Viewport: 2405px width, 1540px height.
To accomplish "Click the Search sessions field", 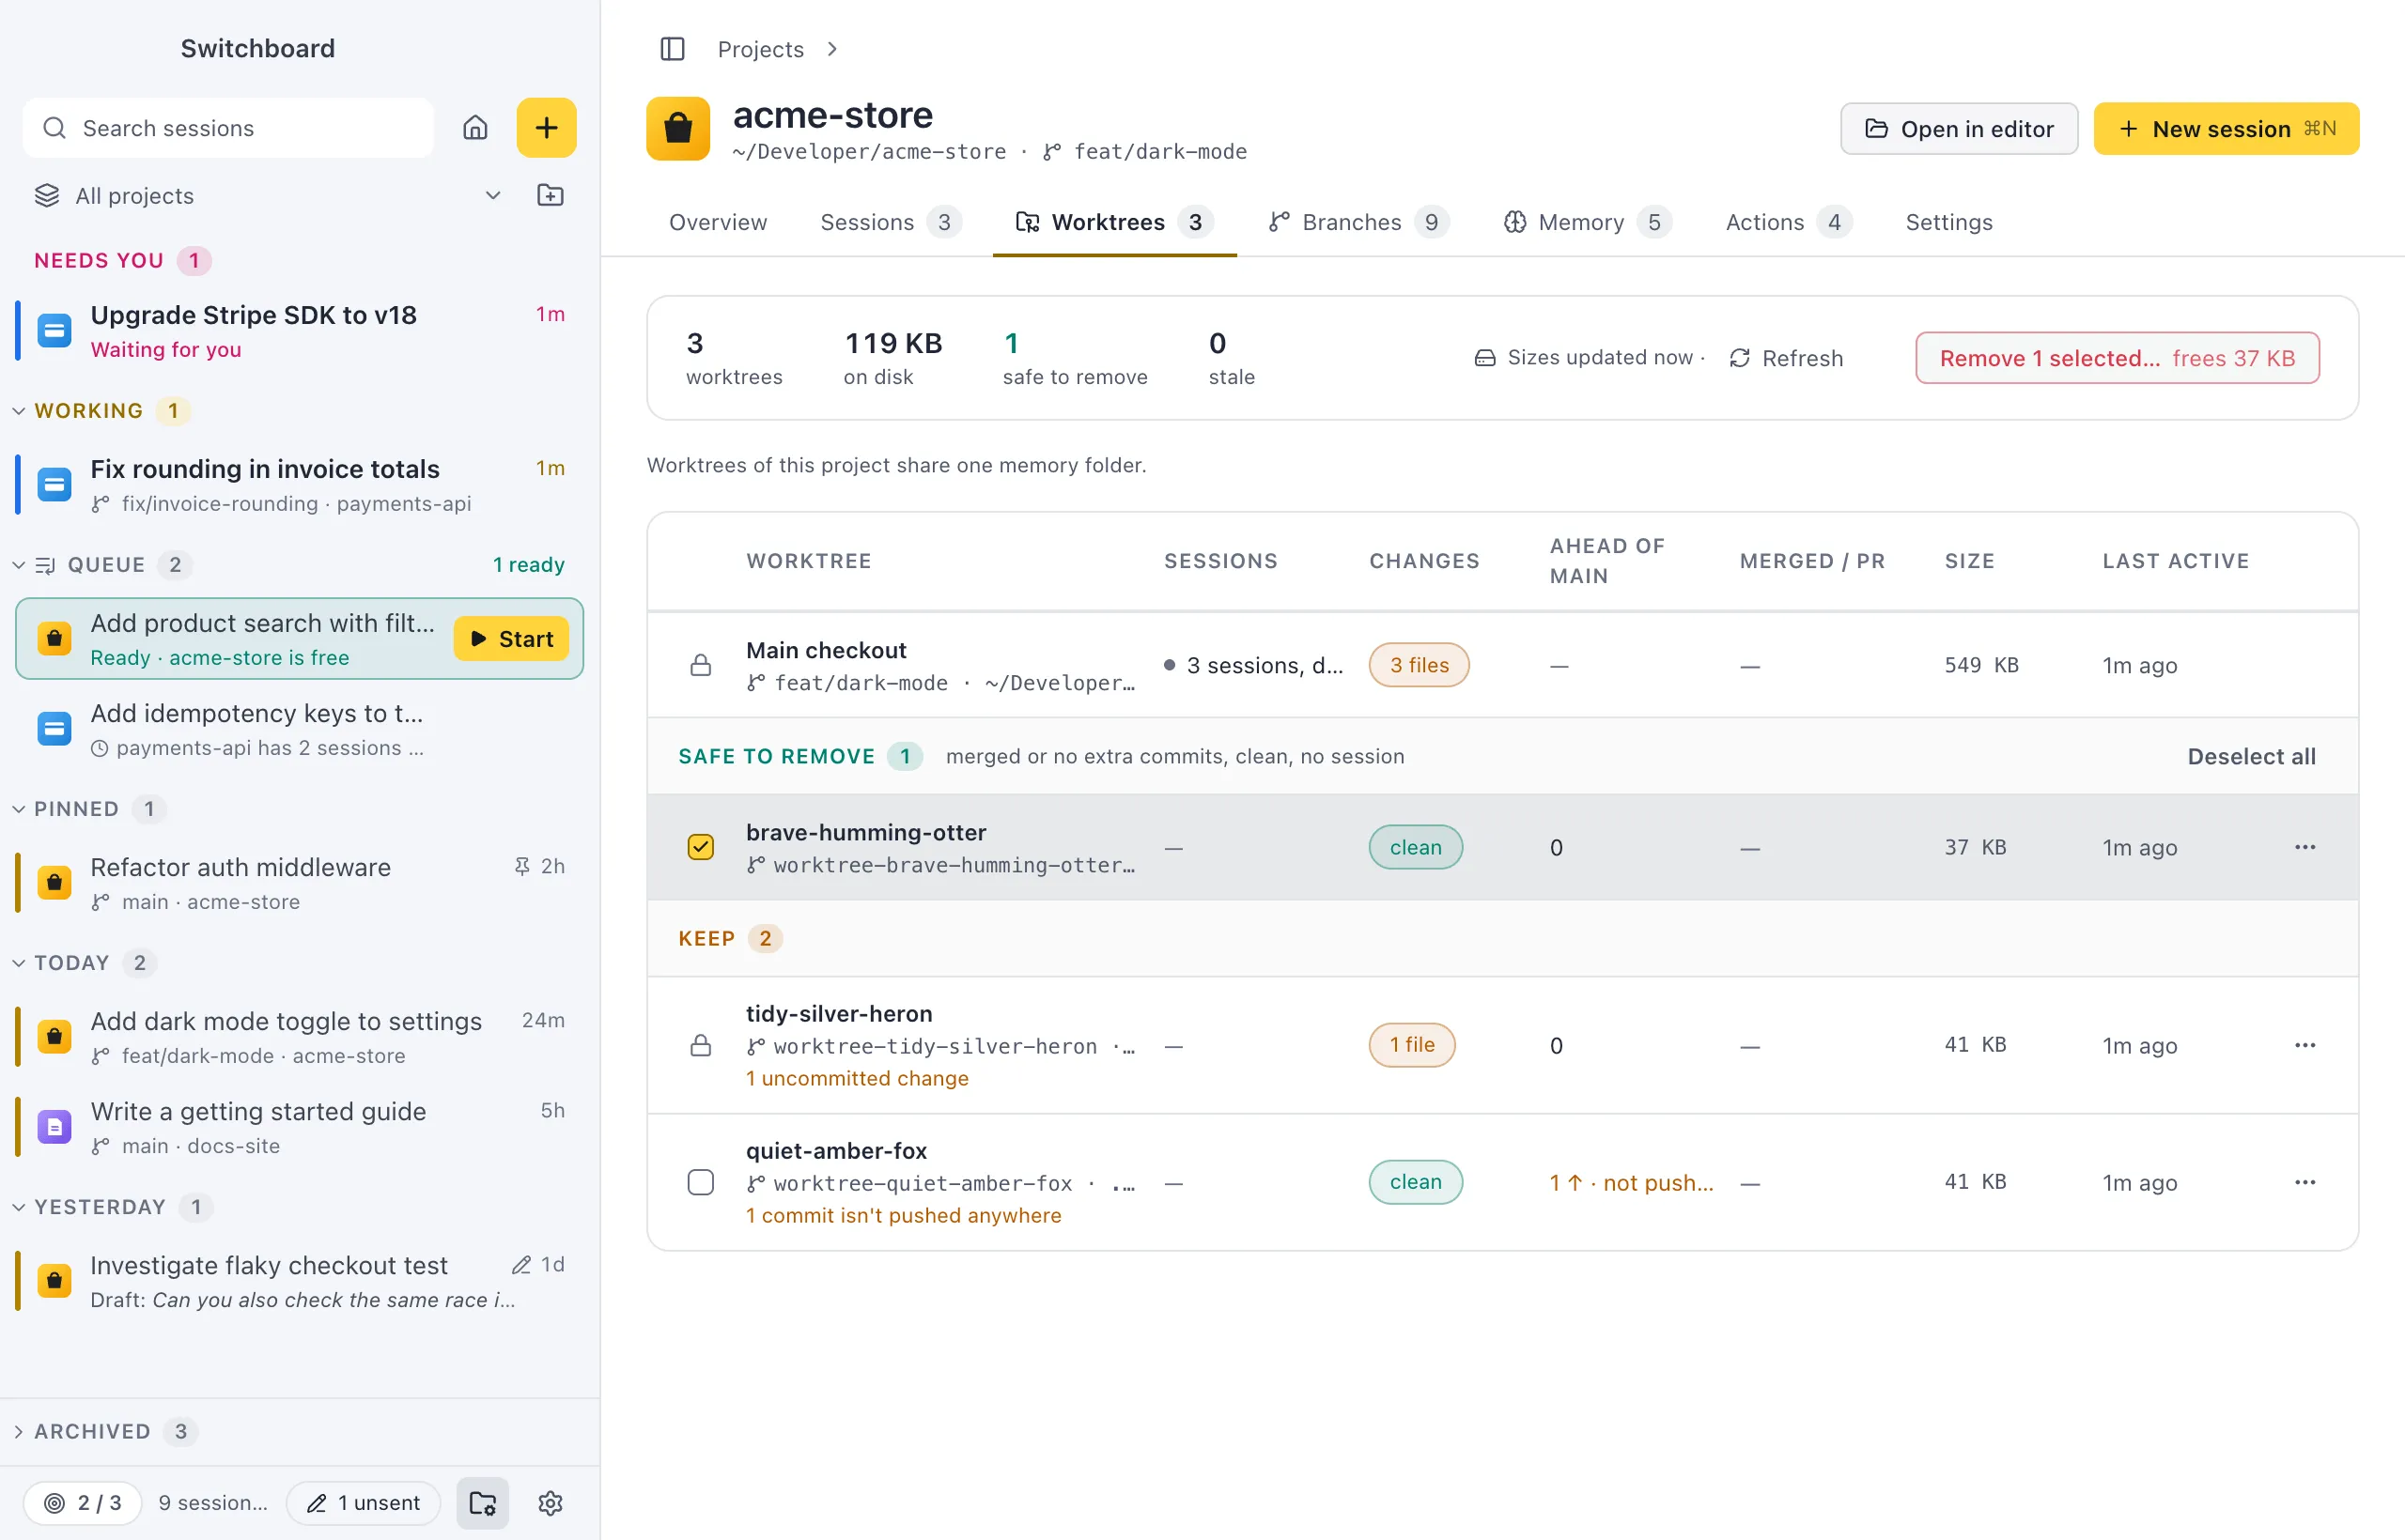I will point(228,128).
